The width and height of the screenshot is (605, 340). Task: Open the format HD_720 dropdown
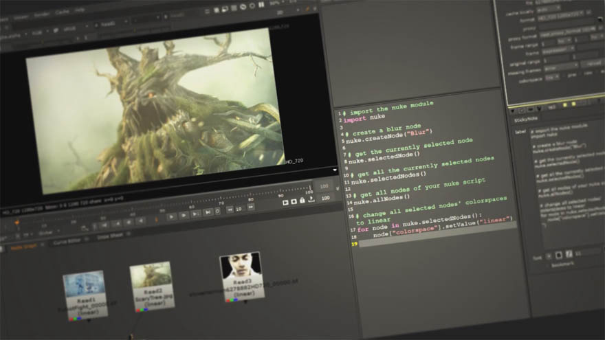tap(560, 16)
